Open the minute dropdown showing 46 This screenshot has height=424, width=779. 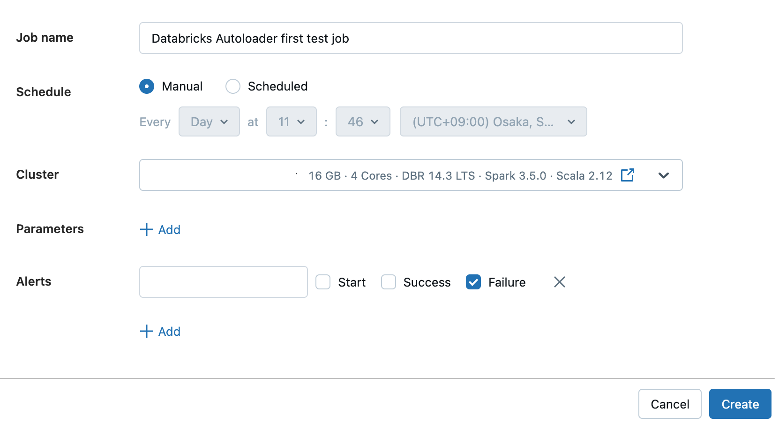pos(363,121)
